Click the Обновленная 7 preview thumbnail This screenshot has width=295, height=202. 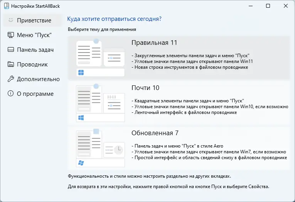coord(101,148)
